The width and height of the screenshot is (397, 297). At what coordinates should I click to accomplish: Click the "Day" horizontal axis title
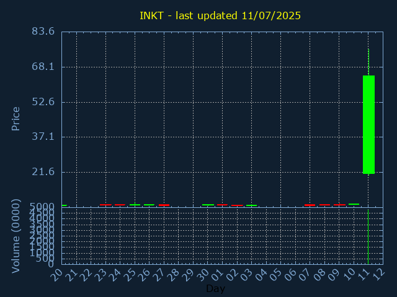click(x=215, y=288)
